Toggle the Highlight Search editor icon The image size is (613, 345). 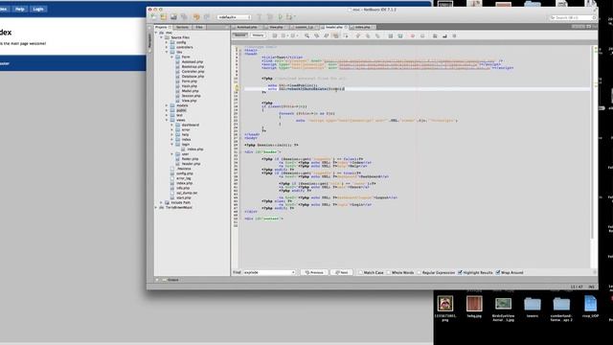(x=336, y=36)
